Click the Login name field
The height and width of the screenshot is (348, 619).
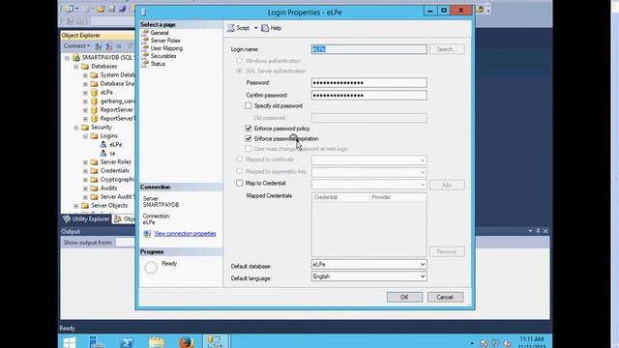tap(368, 49)
